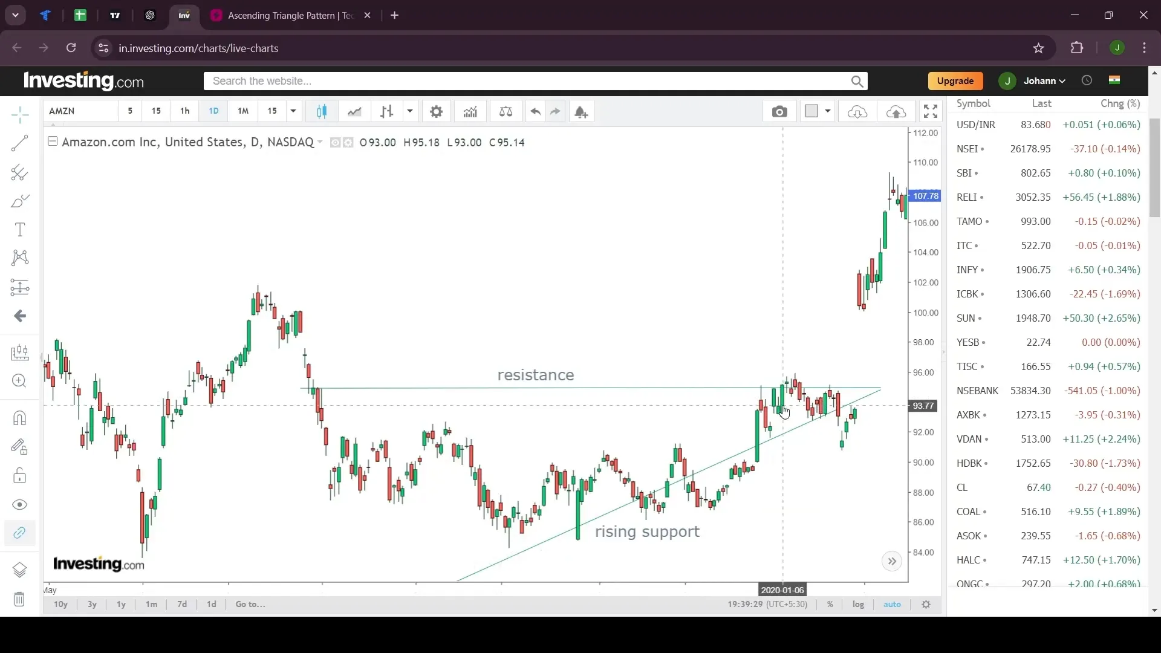The width and height of the screenshot is (1161, 653).
Task: Open the time interval dropdown menu
Action: [x=293, y=111]
